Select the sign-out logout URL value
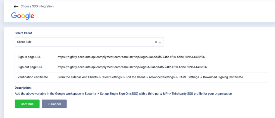The height and width of the screenshot is (118, 275). [x=132, y=67]
